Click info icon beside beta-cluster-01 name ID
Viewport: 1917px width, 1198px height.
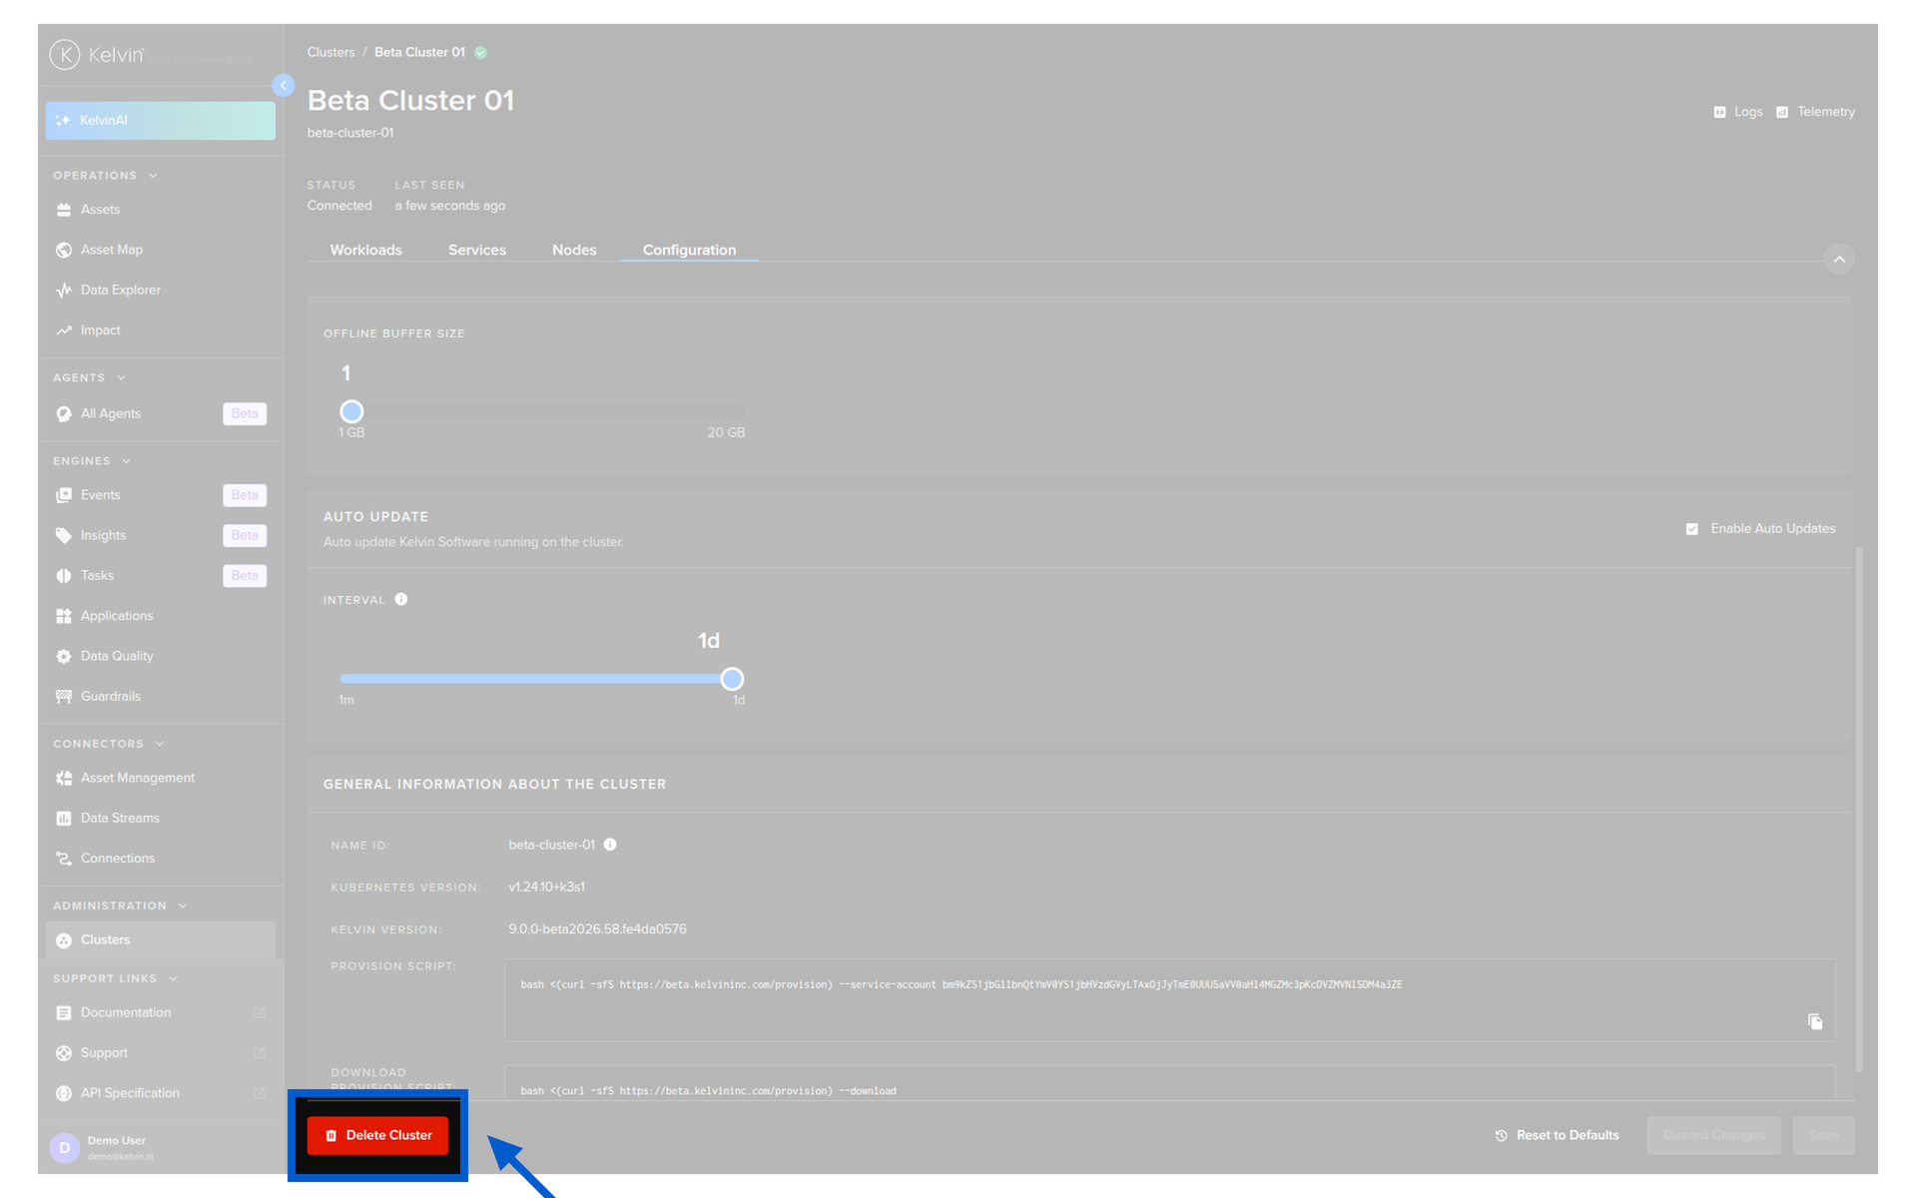(x=610, y=845)
